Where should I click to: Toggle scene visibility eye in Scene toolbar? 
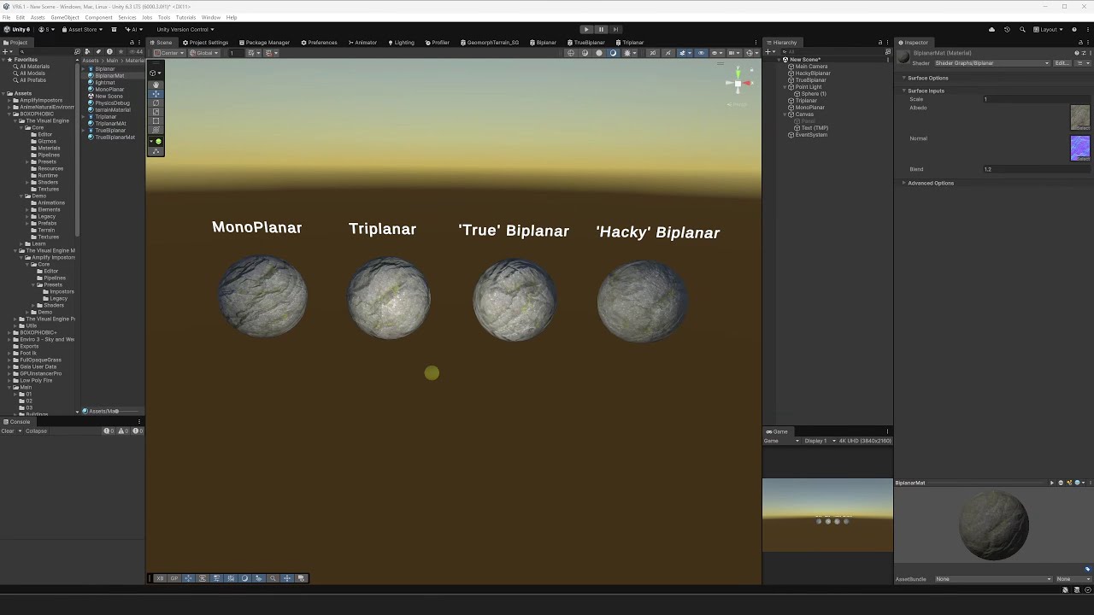702,53
